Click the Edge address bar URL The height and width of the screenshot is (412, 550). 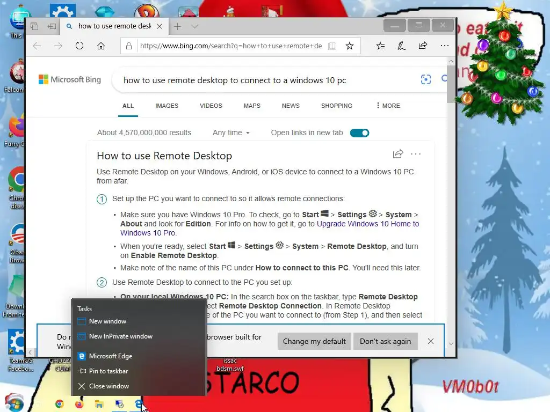pos(231,46)
